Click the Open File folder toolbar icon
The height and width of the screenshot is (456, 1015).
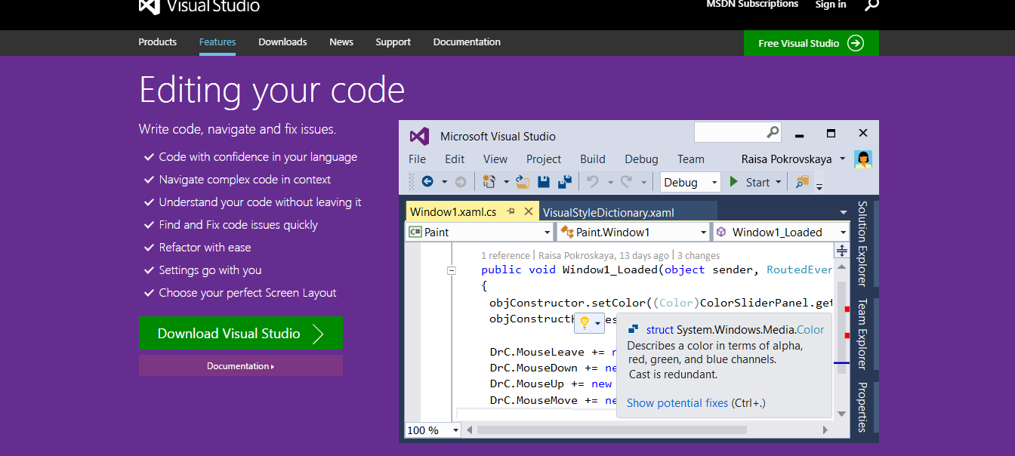coord(523,182)
